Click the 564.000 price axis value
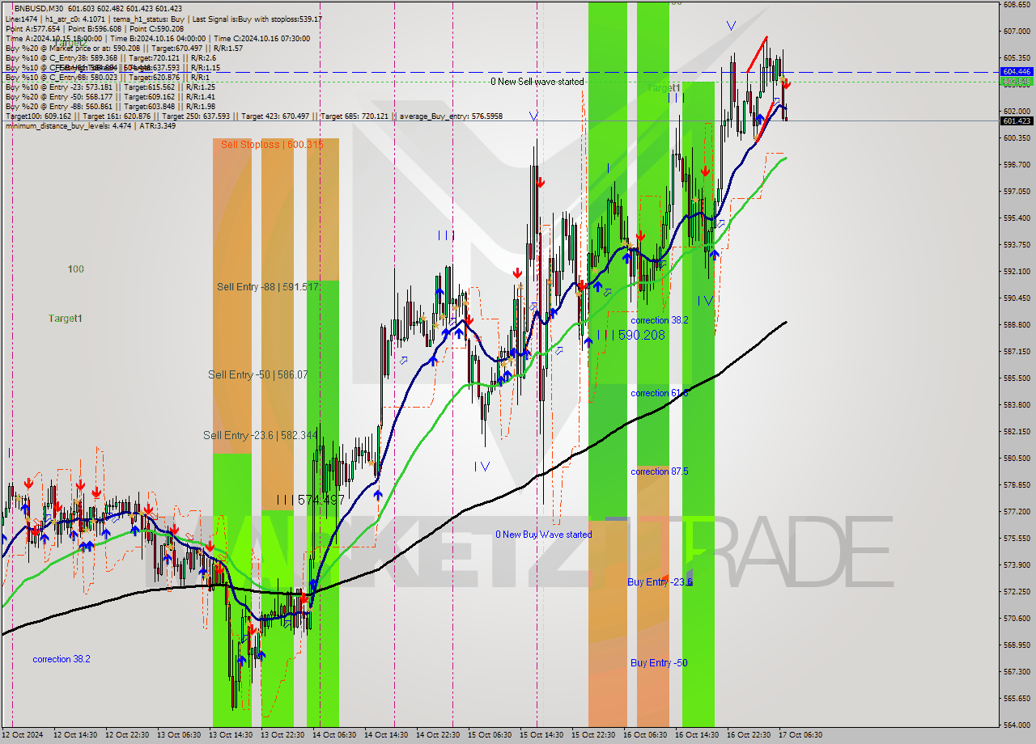1036x744 pixels. click(1017, 725)
